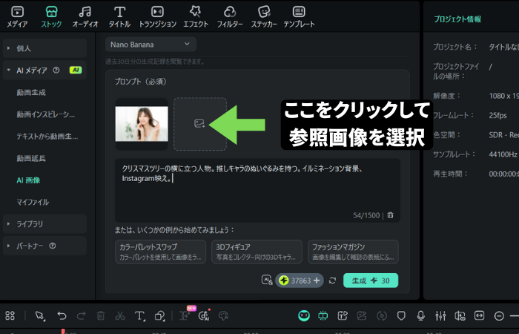Open the テンプレート tab

299,16
